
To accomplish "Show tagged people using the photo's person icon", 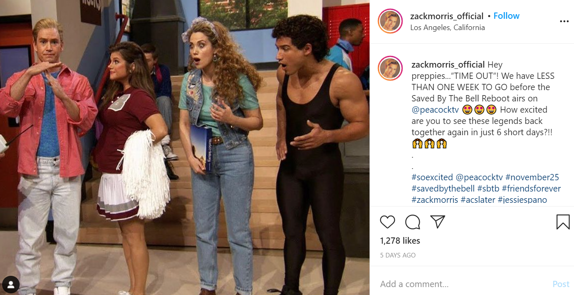I will pyautogui.click(x=11, y=285).
